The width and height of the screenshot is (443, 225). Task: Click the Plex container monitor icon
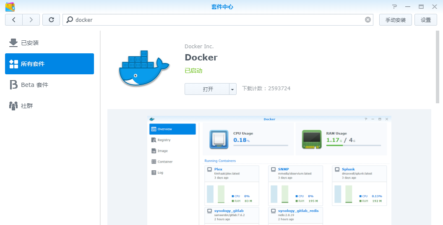click(x=209, y=170)
